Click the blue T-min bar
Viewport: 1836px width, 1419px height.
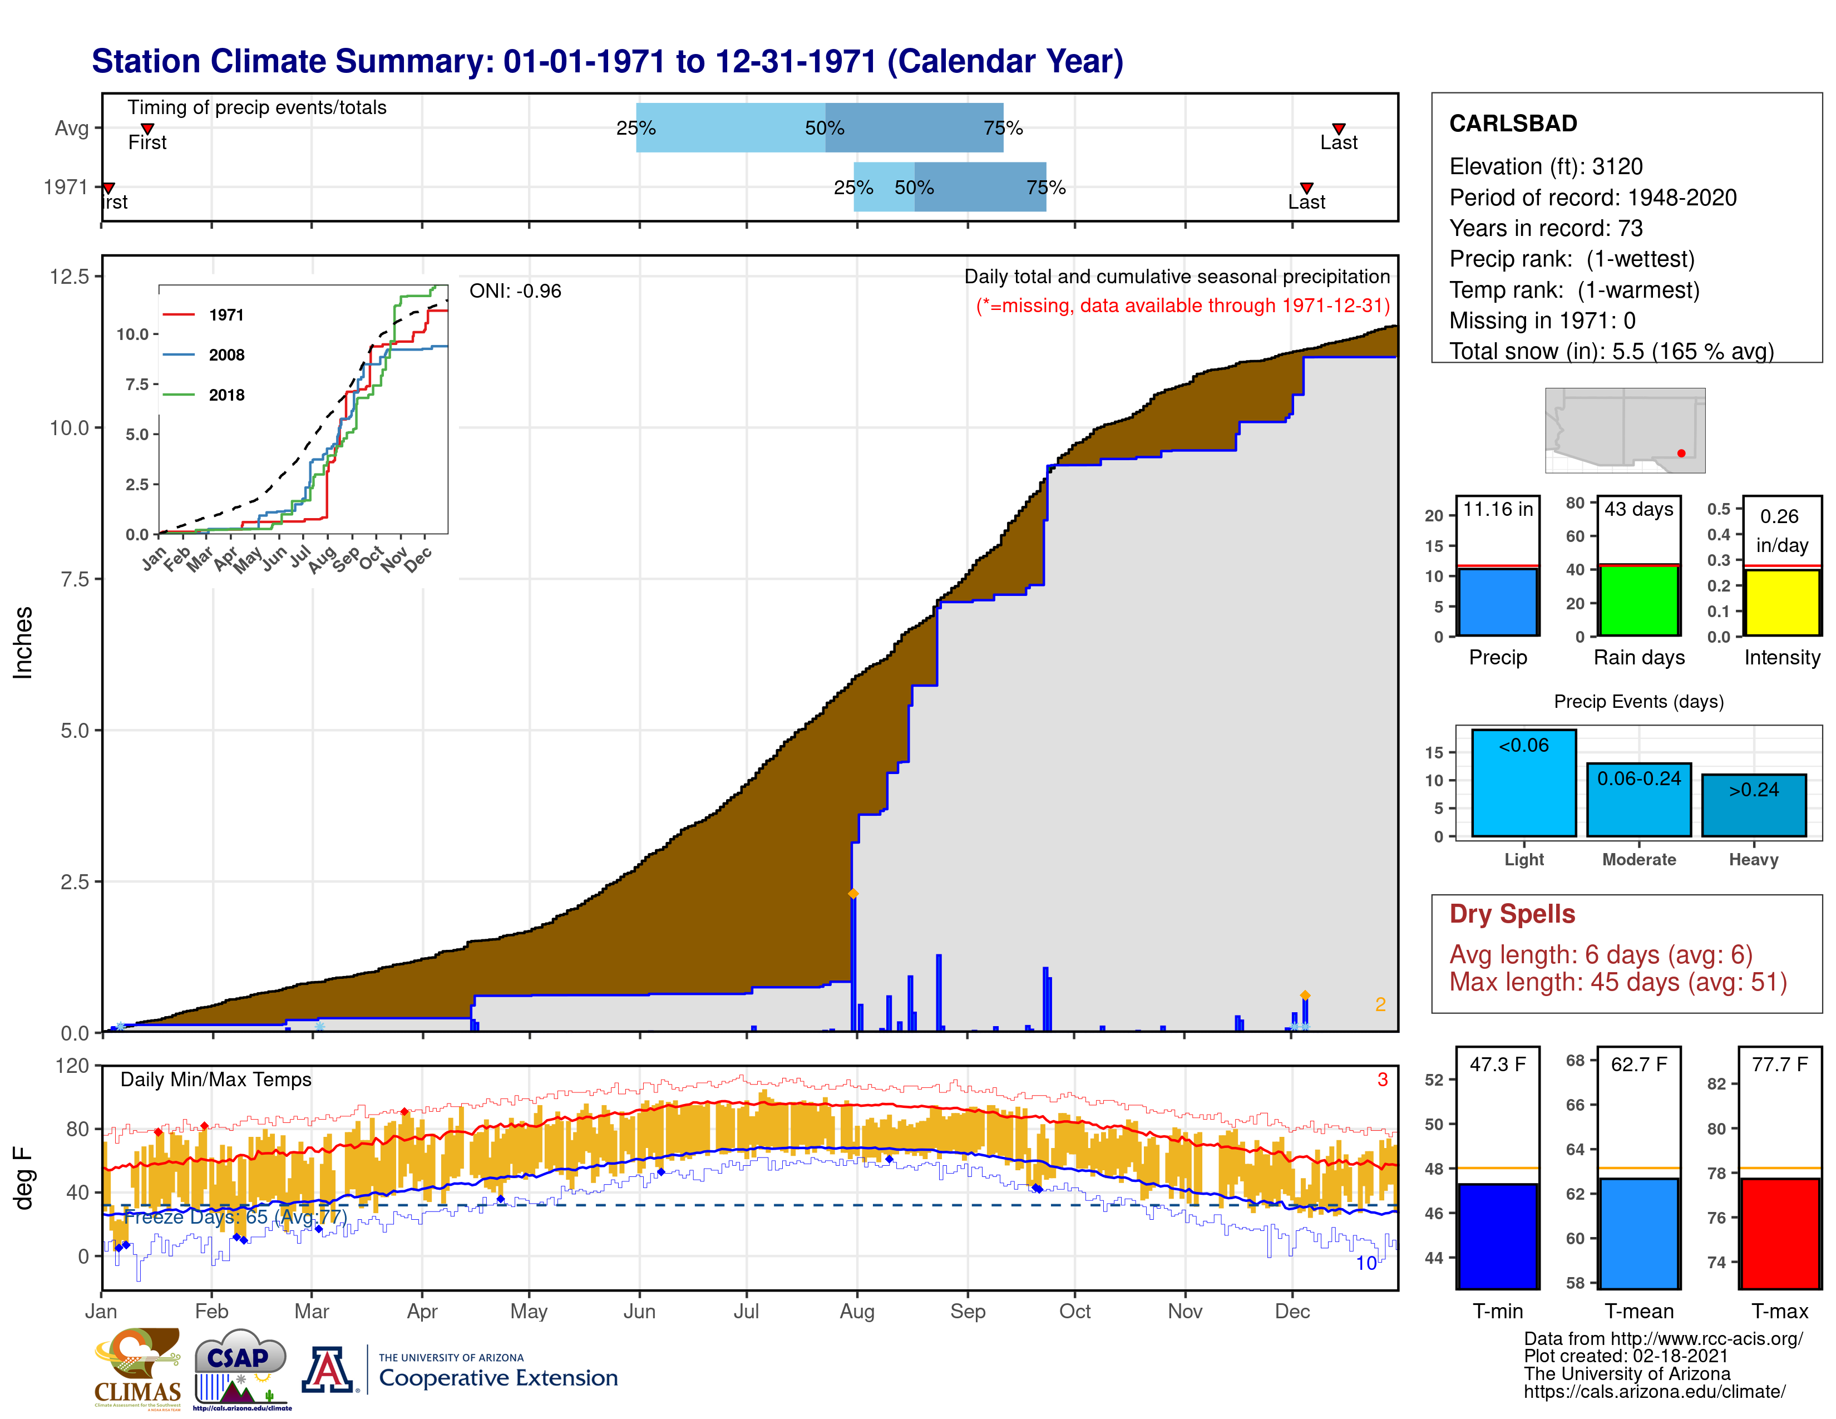[1498, 1236]
